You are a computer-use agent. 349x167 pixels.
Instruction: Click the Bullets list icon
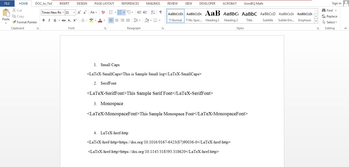tap(111, 12)
